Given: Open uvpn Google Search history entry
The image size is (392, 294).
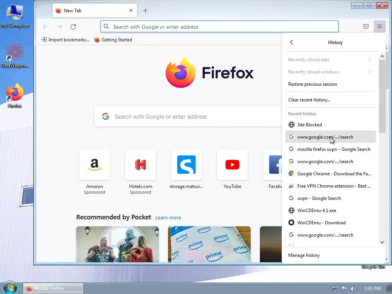Looking at the screenshot, I should click(x=330, y=198).
